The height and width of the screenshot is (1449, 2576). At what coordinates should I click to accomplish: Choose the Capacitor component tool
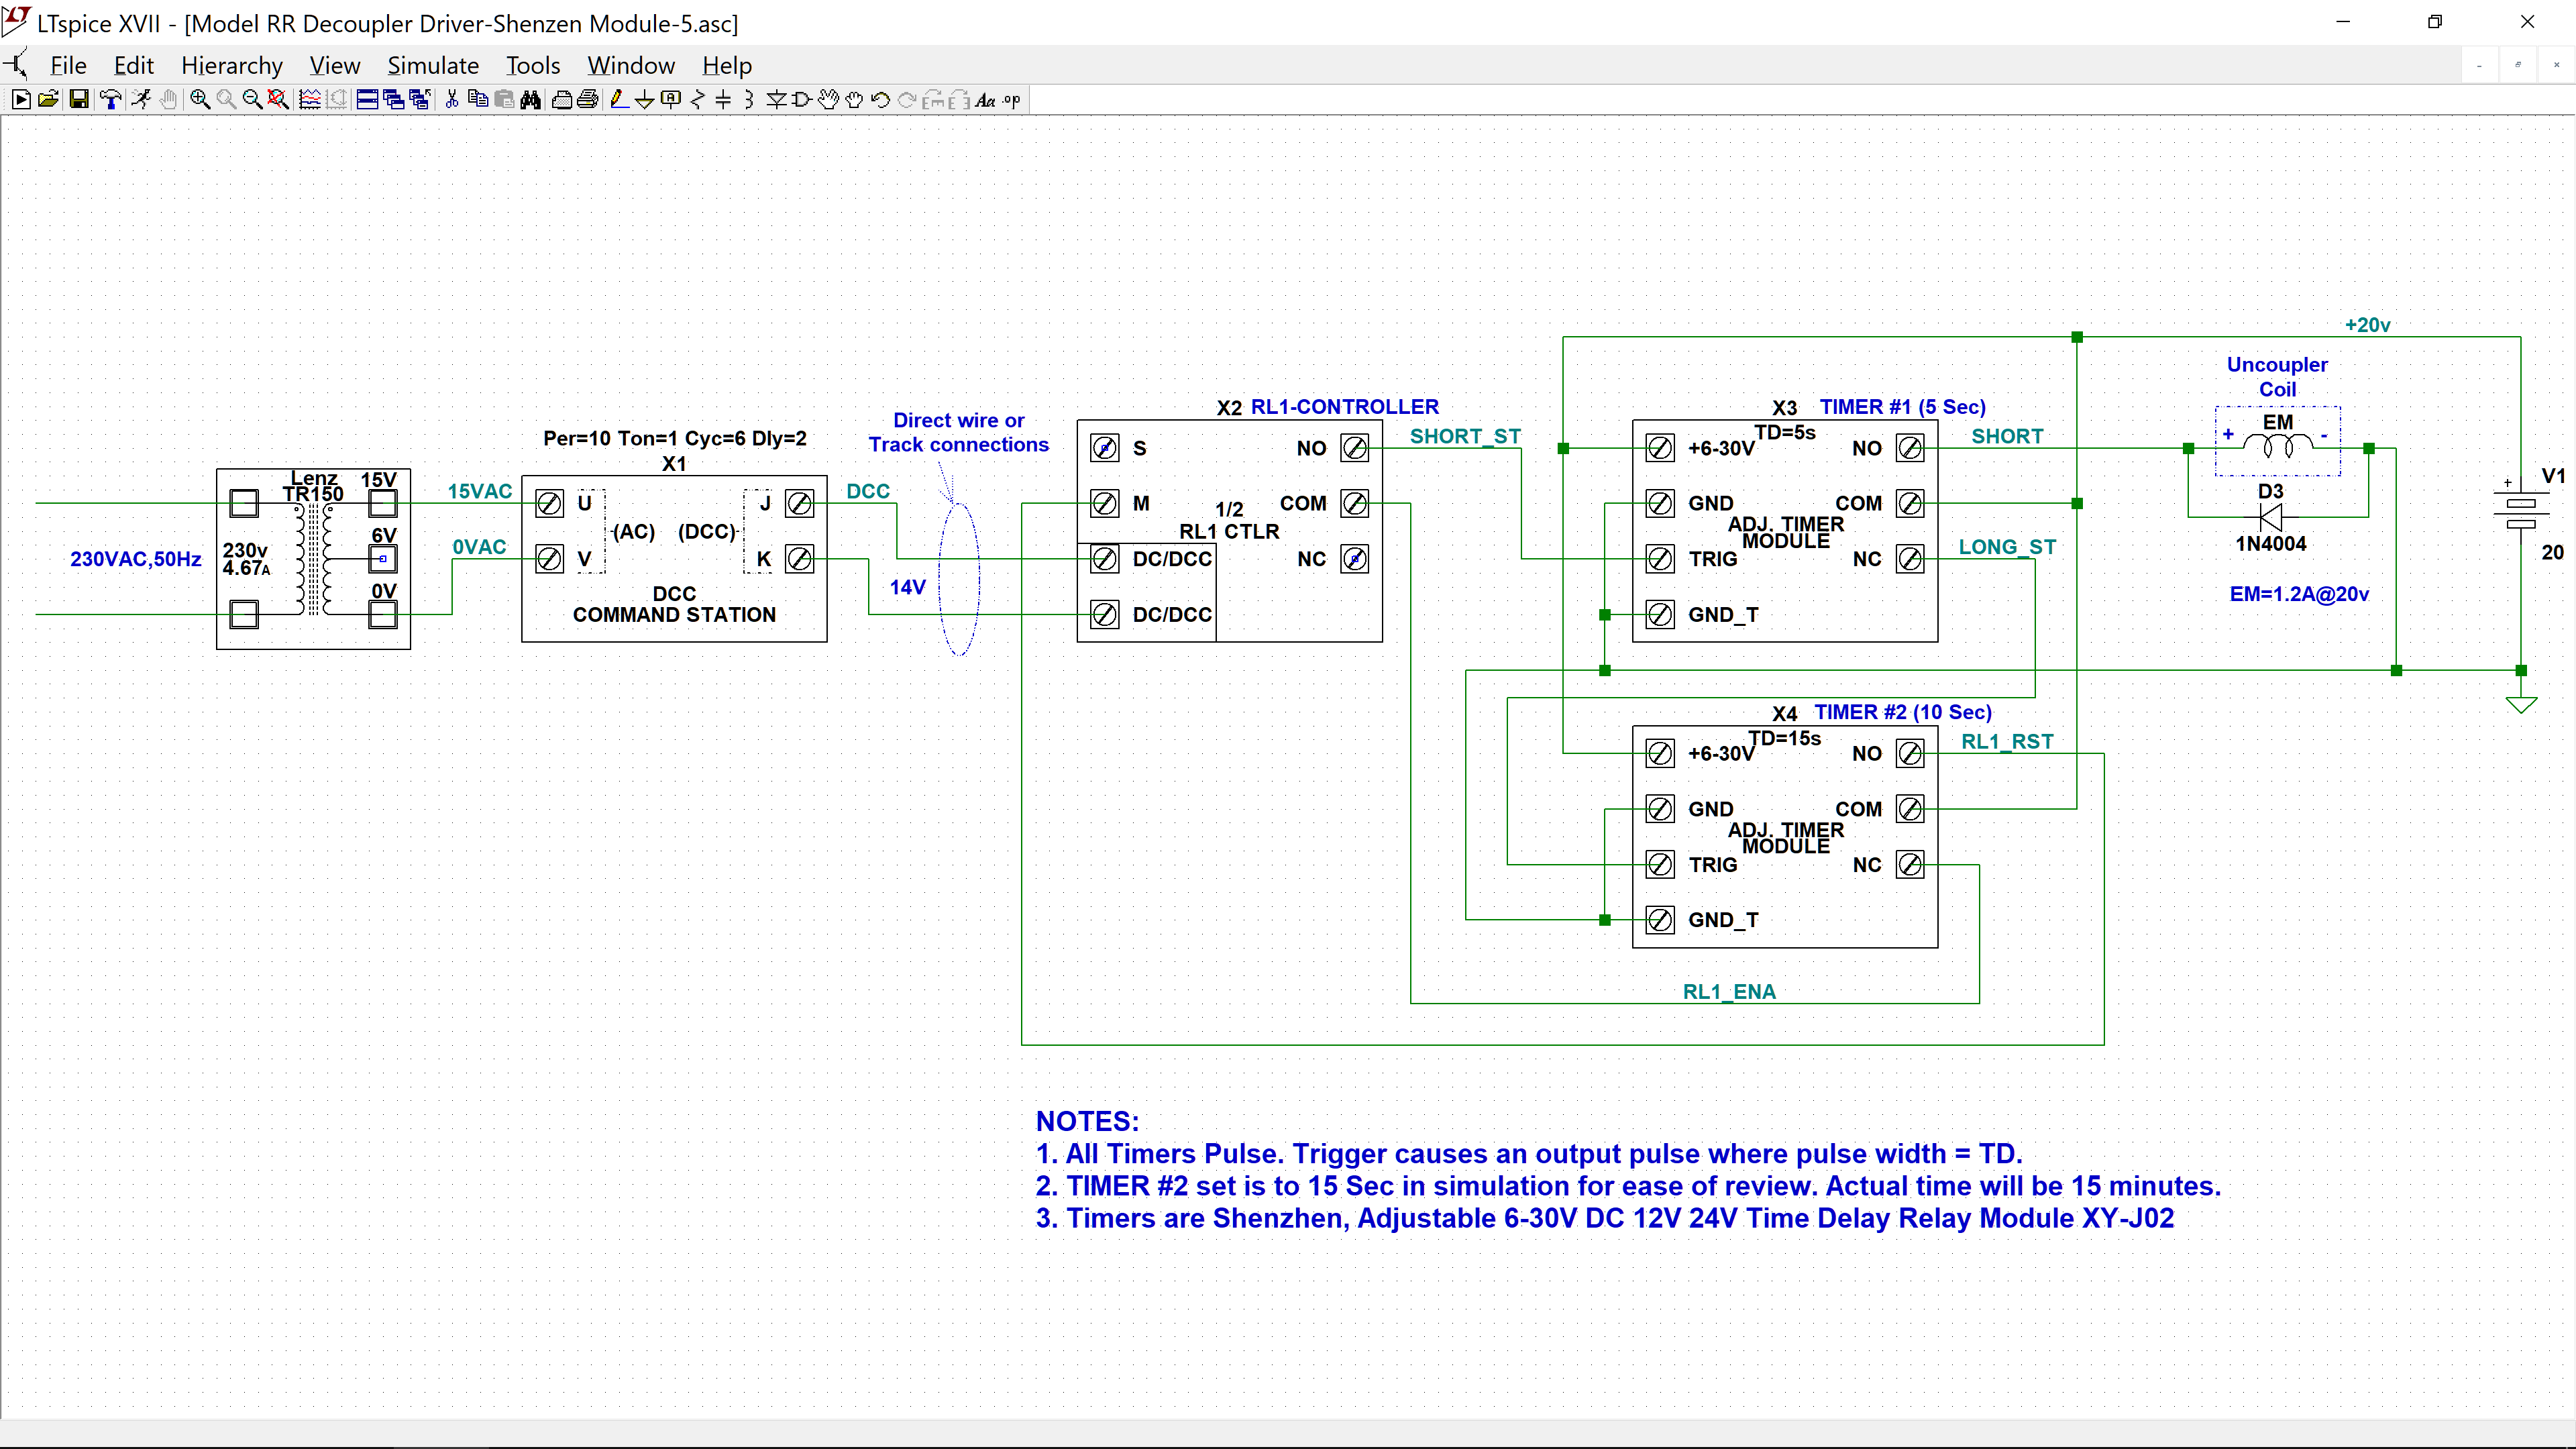[723, 100]
